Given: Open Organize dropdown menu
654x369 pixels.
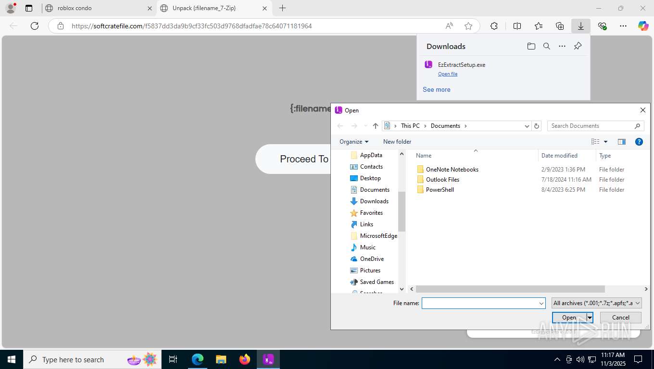Looking at the screenshot, I should click(354, 142).
